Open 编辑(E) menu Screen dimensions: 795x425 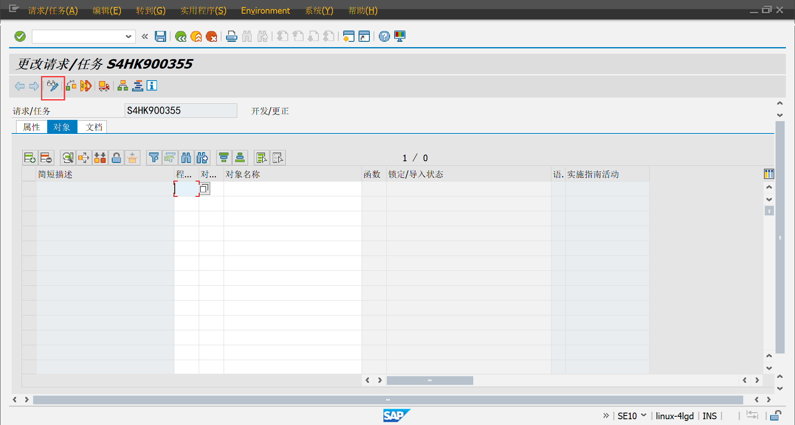click(x=107, y=10)
